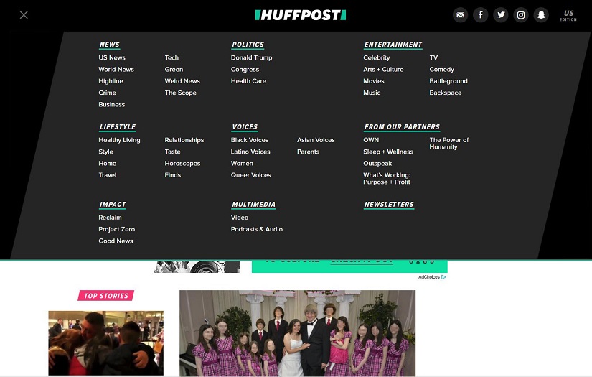Viewport: 592px width, 377px height.
Task: Visit HuffPost's Facebook page icon
Action: click(481, 15)
